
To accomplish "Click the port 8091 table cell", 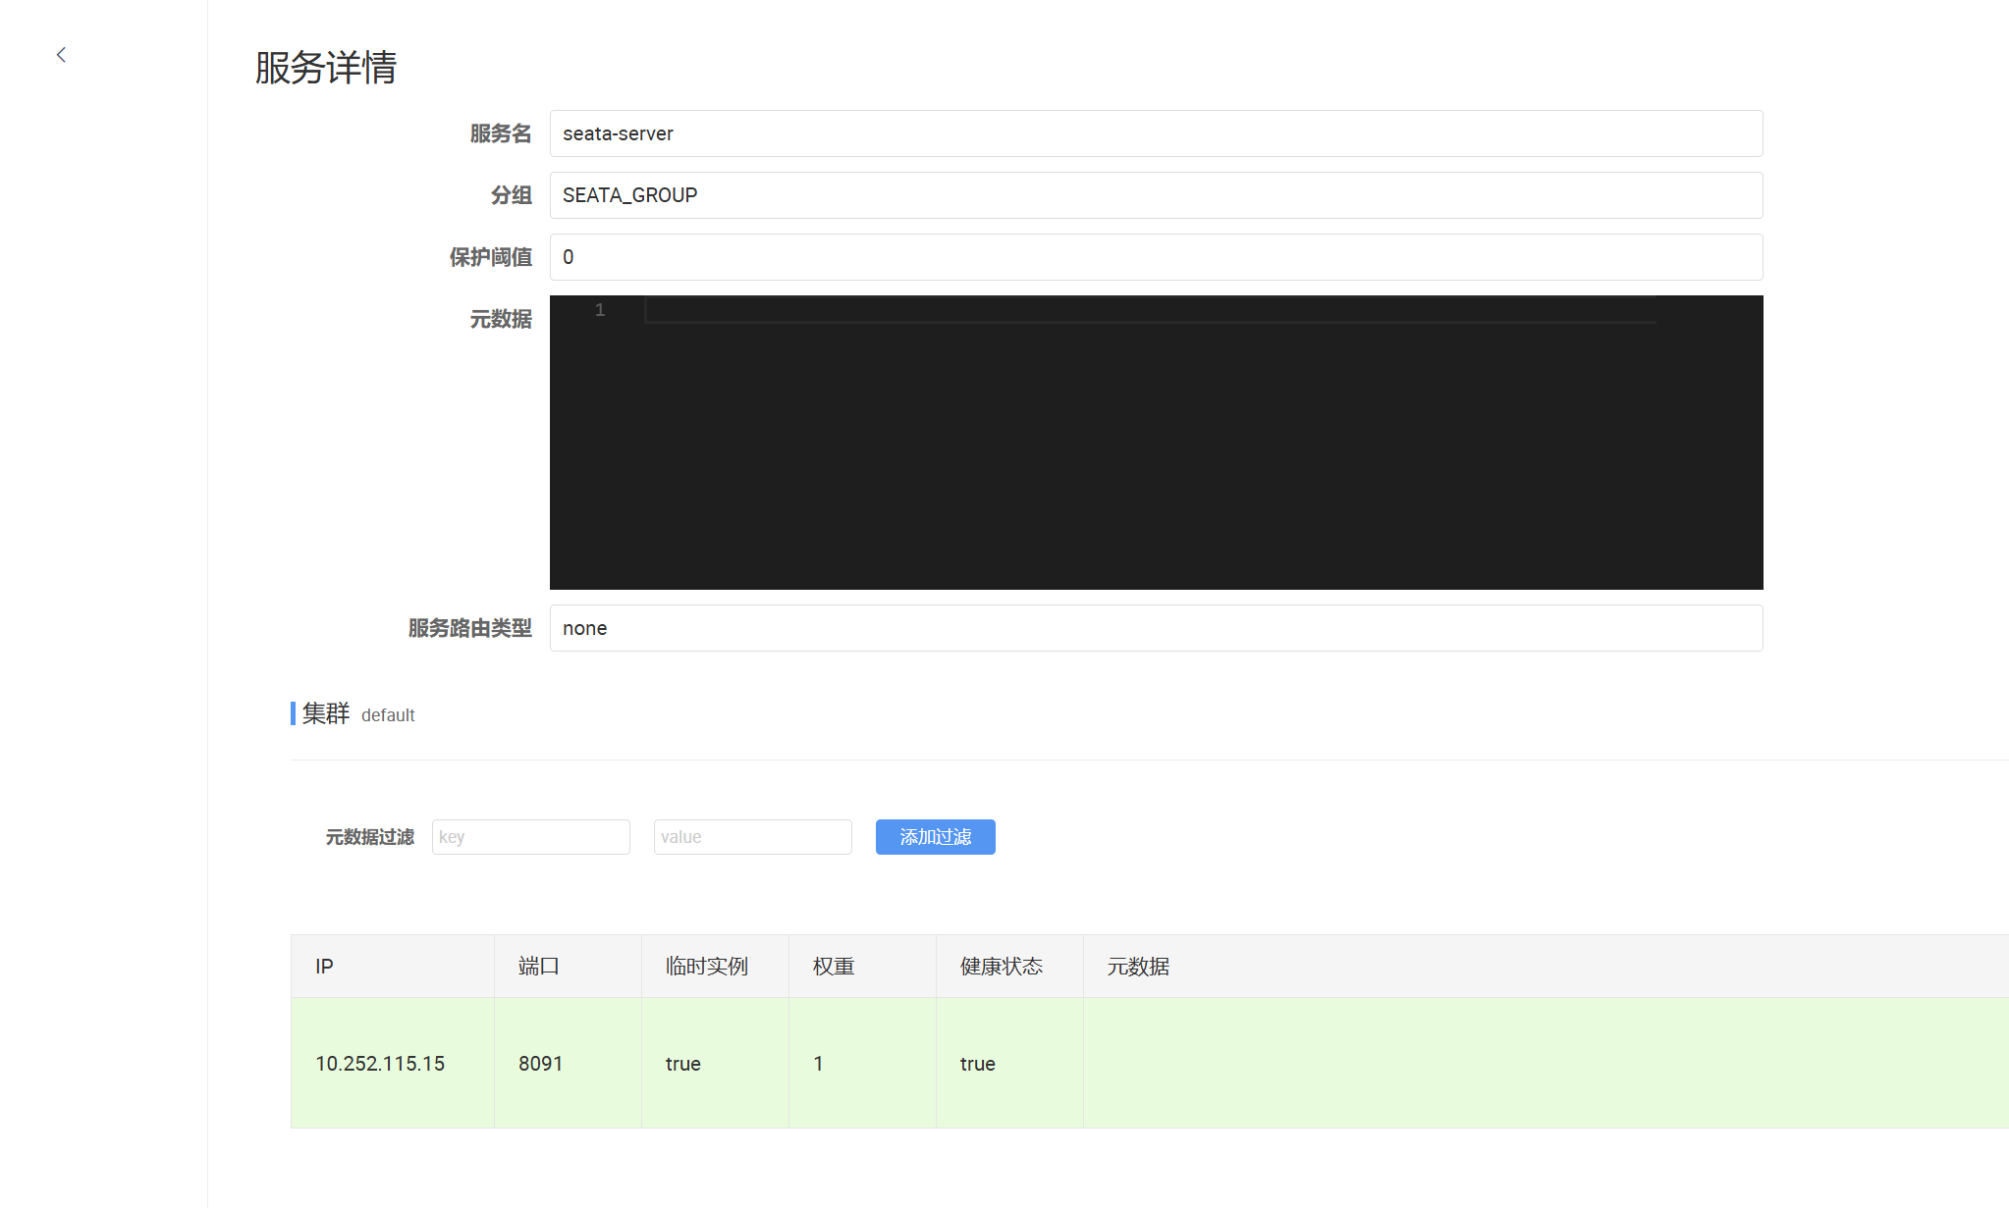I will click(x=540, y=1064).
